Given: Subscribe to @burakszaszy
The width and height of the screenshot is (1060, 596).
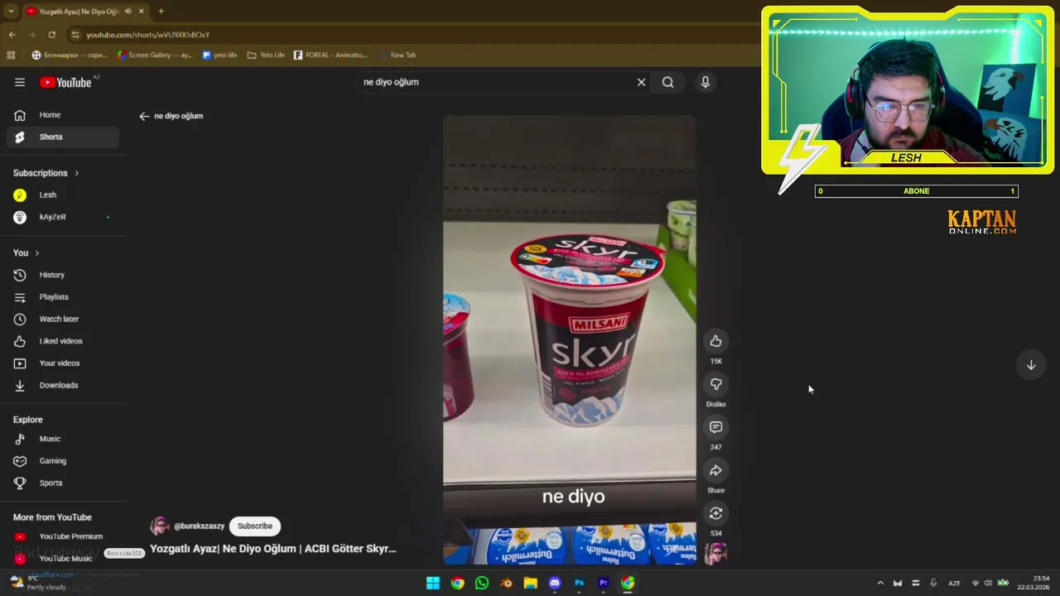Looking at the screenshot, I should point(255,526).
